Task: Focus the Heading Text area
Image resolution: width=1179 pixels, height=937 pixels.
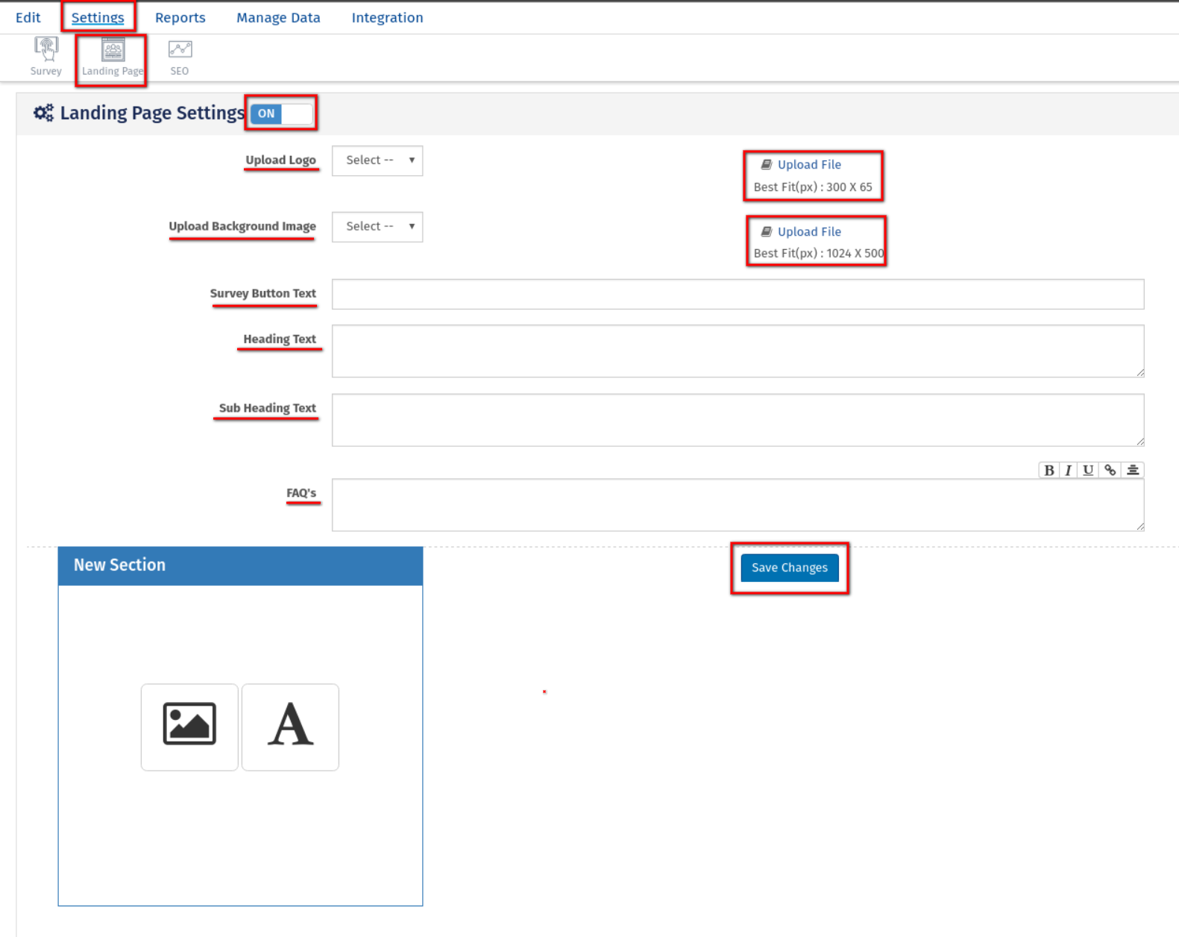Action: 738,351
